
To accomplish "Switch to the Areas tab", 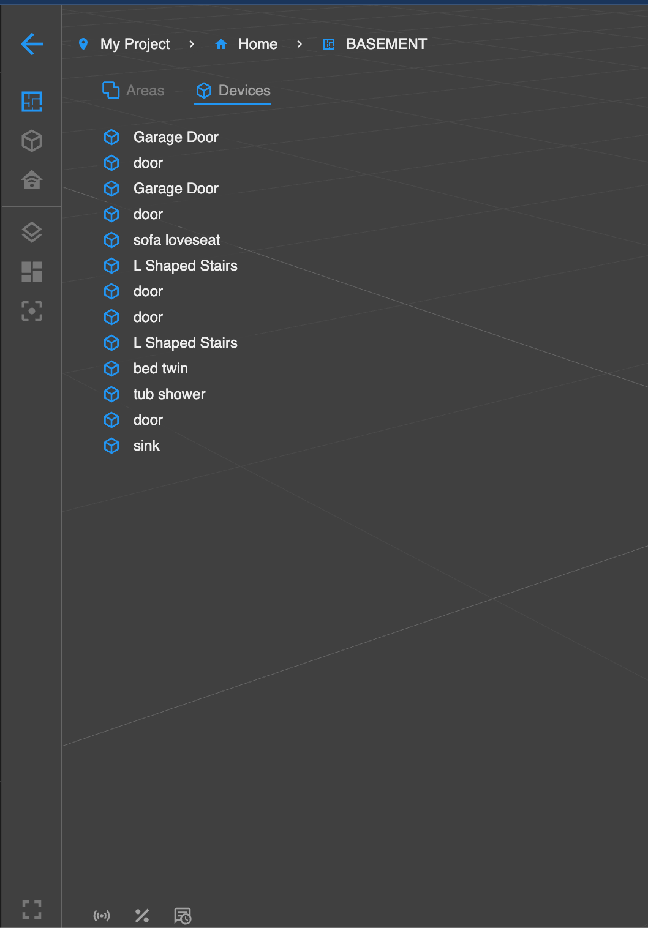I will click(x=134, y=91).
